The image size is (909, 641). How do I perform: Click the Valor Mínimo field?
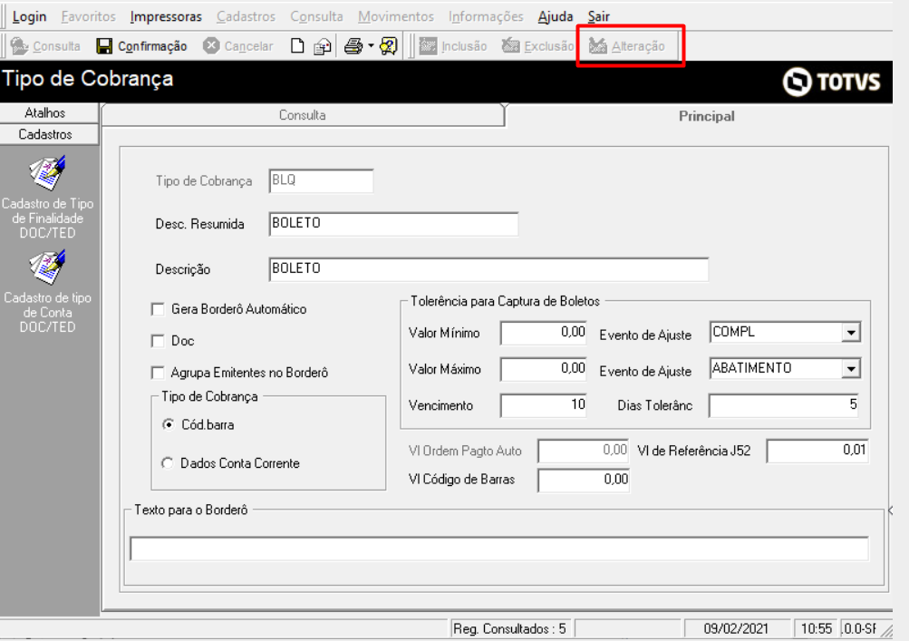543,333
